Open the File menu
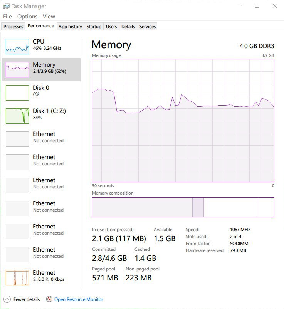Screen dimensions: 284x309 [x=7, y=17]
